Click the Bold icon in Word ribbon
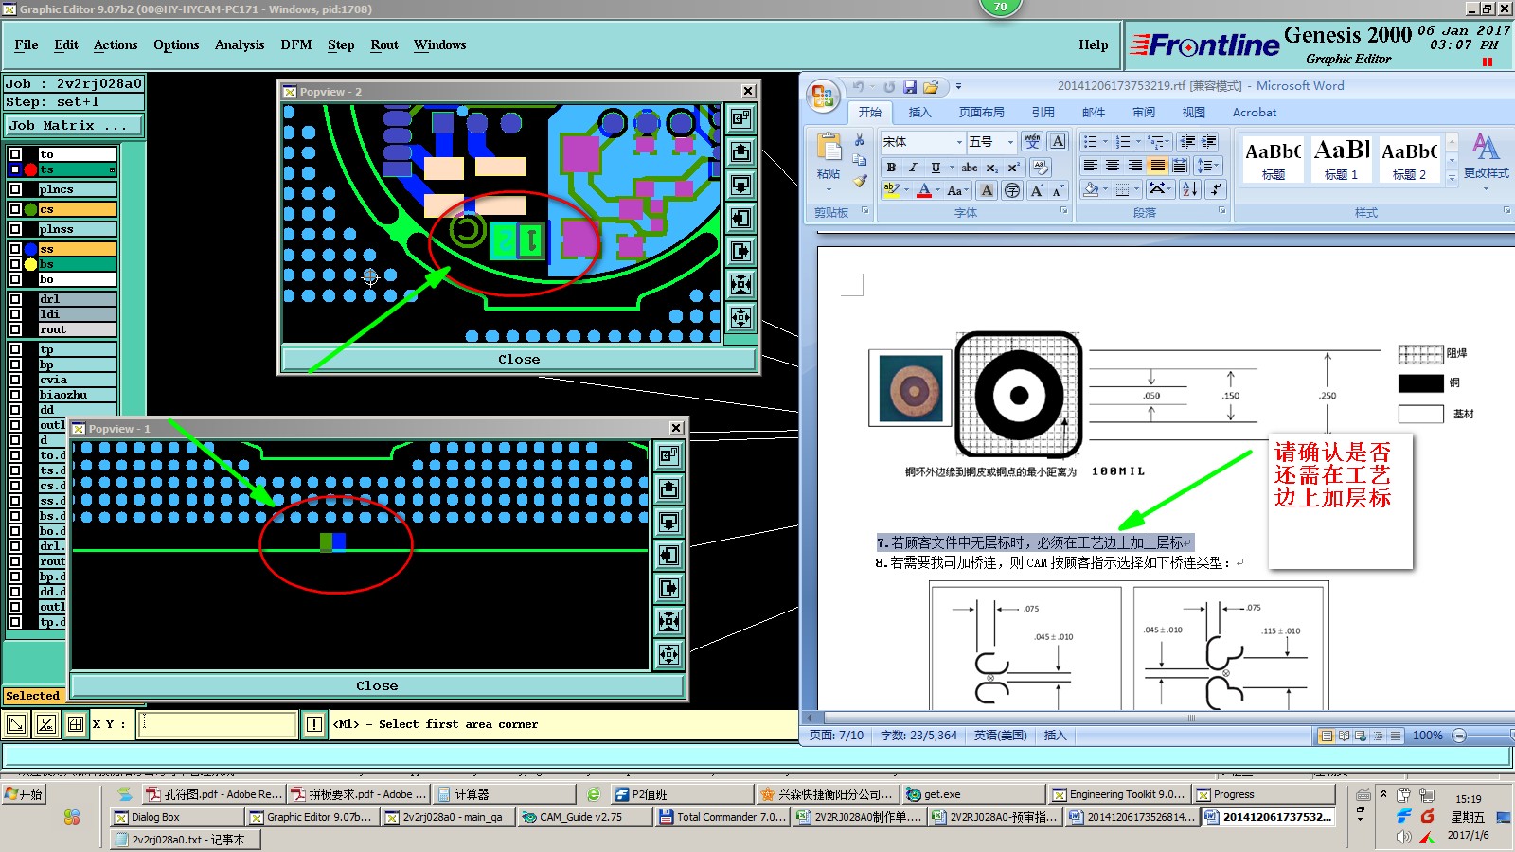The image size is (1515, 852). [x=891, y=168]
